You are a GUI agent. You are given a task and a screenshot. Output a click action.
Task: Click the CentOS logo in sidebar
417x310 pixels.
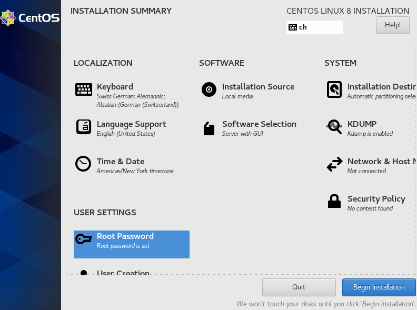tap(30, 18)
